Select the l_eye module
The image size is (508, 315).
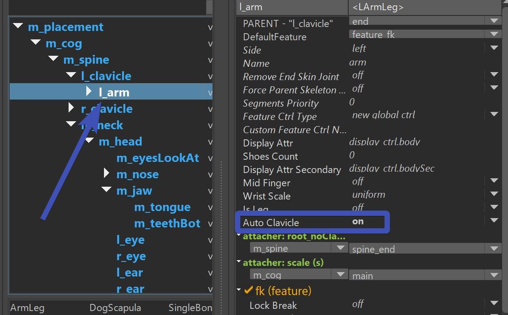click(131, 240)
